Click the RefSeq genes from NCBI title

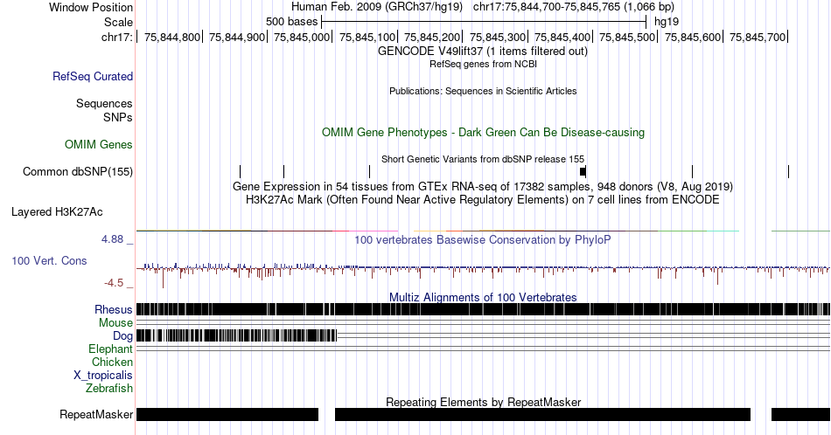pos(483,64)
